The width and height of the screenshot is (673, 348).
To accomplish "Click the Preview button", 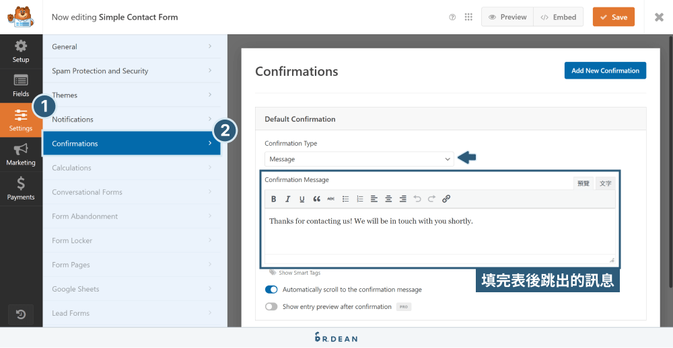I will pyautogui.click(x=507, y=17).
